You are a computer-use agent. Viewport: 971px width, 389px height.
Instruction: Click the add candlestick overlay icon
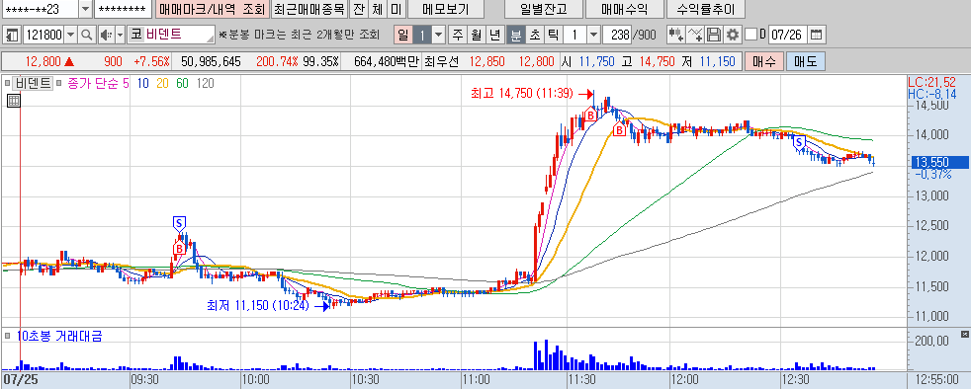(x=675, y=35)
